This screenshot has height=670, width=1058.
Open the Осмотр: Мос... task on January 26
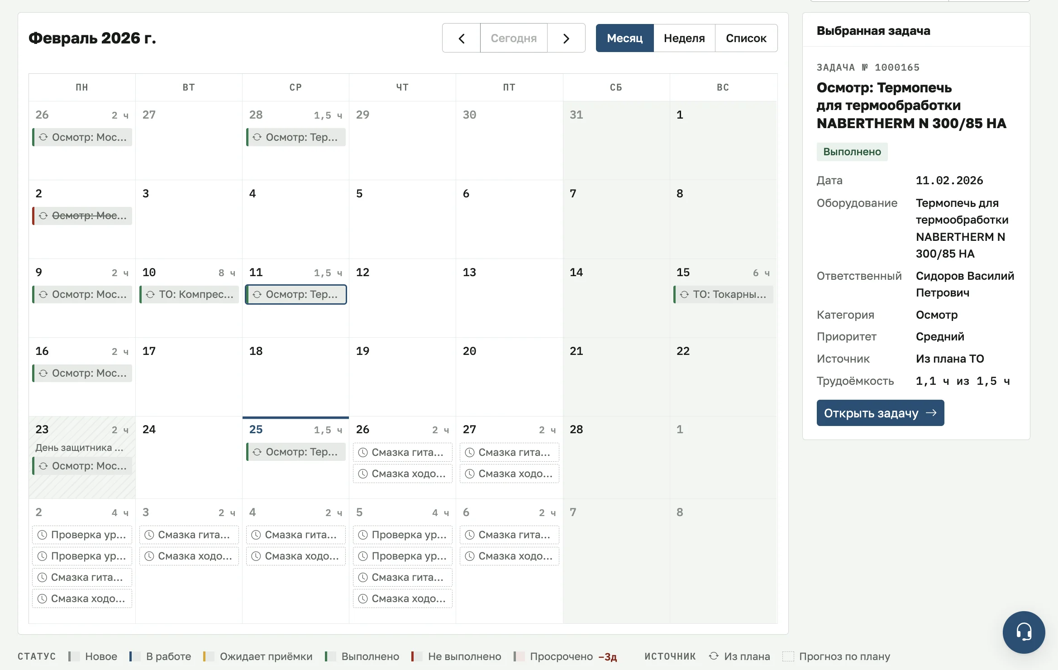coord(82,137)
